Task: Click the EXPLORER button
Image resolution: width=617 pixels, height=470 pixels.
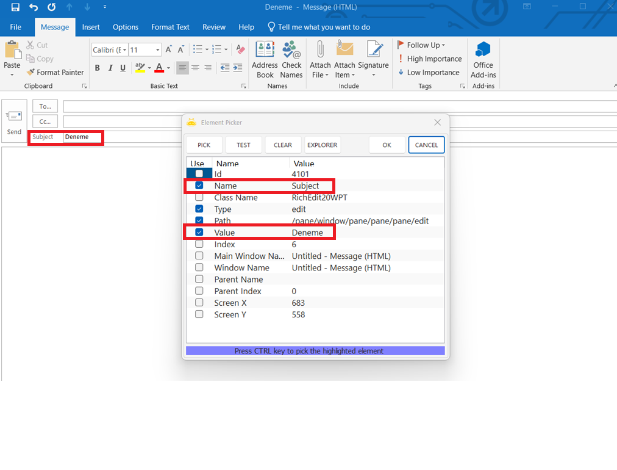Action: [x=322, y=145]
